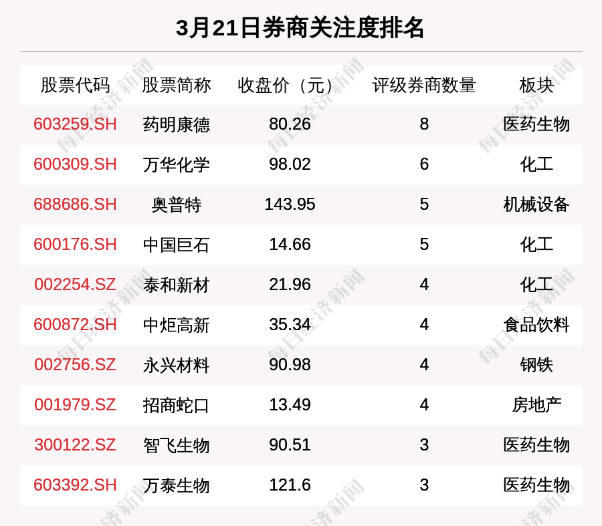Click the title 3月21日券商关注度排名
602x526 pixels.
coord(300,28)
